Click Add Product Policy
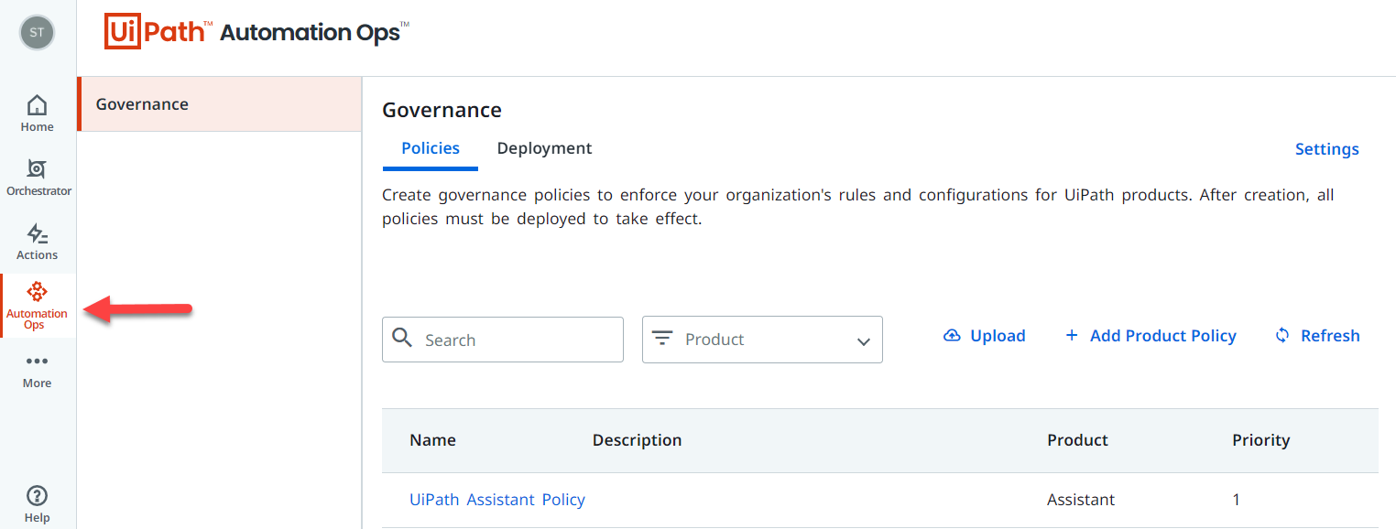 click(x=1151, y=336)
